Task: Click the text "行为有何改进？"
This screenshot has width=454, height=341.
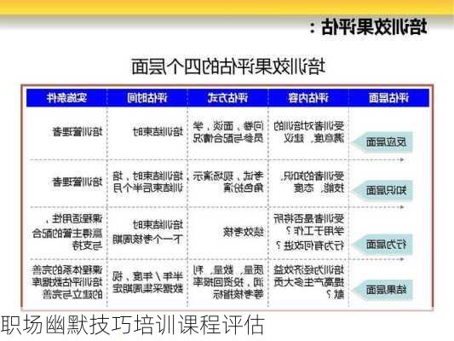Action: point(310,246)
